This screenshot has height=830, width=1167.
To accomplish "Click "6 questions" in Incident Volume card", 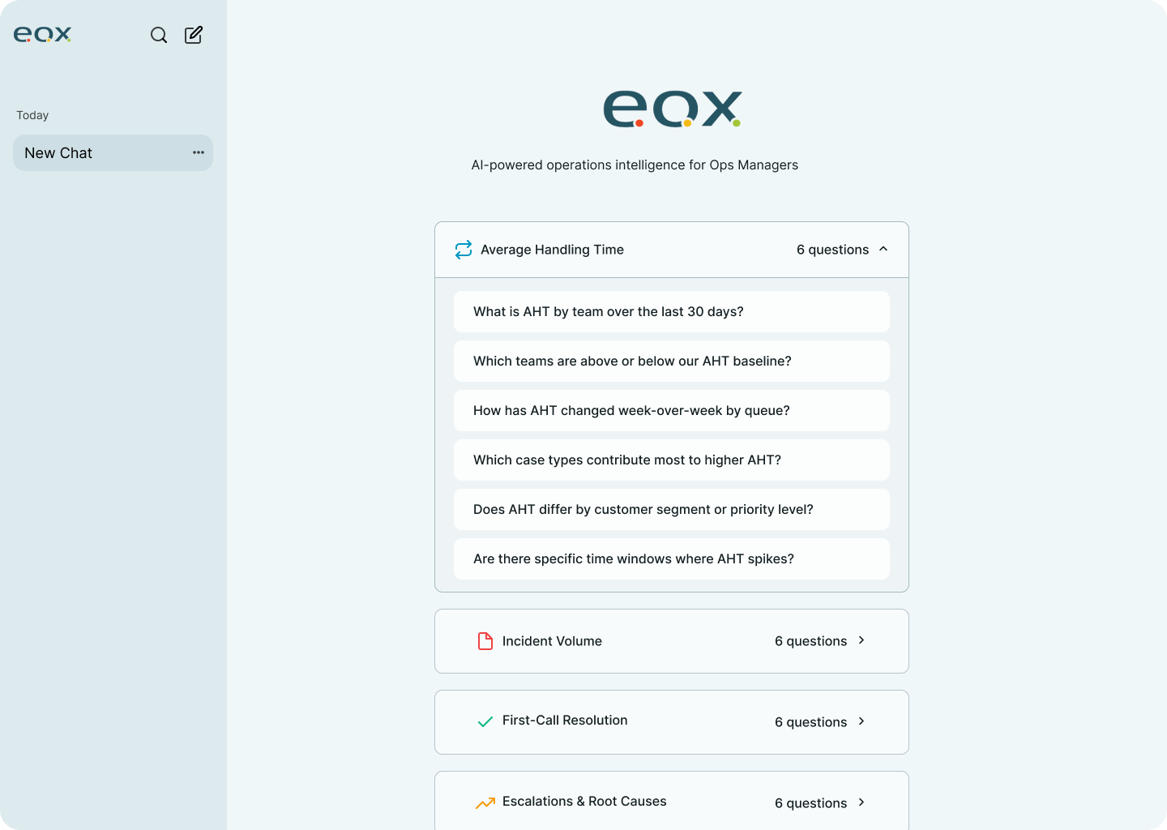I will tap(810, 641).
